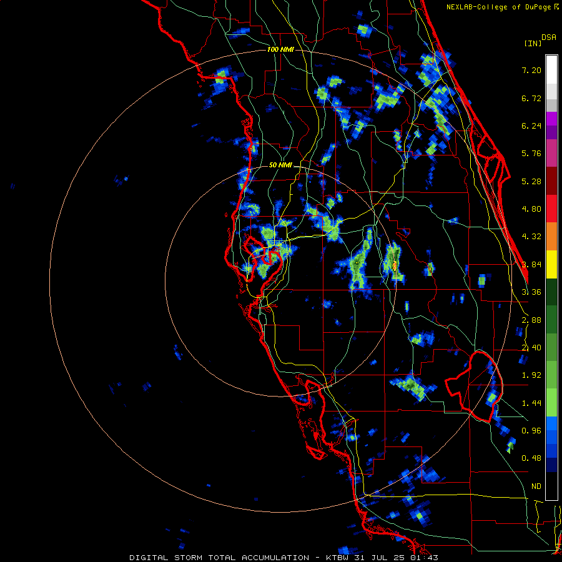Pick the bright magenta legend swatch

(551, 119)
